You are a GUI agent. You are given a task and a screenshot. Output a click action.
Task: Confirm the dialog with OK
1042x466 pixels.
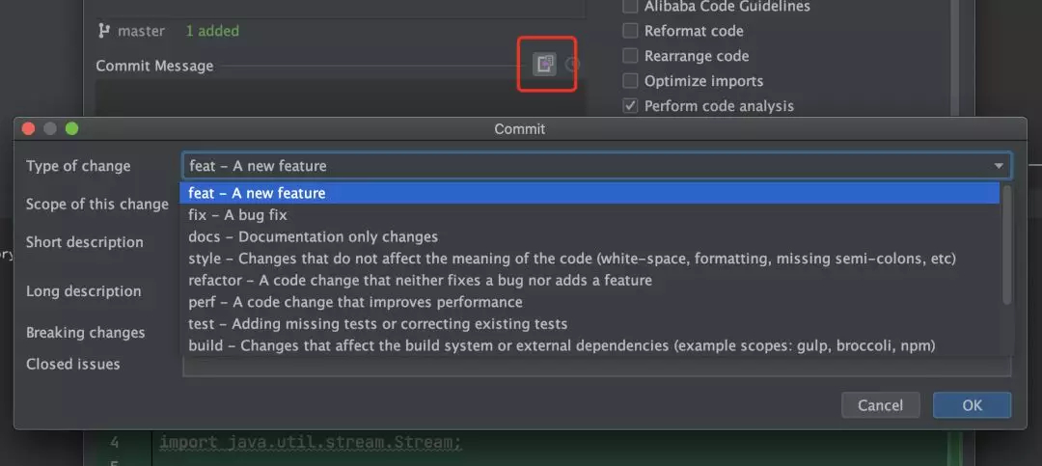tap(972, 405)
